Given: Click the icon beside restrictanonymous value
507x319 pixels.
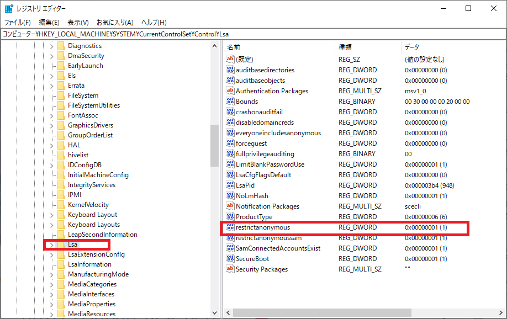Looking at the screenshot, I should [x=230, y=227].
